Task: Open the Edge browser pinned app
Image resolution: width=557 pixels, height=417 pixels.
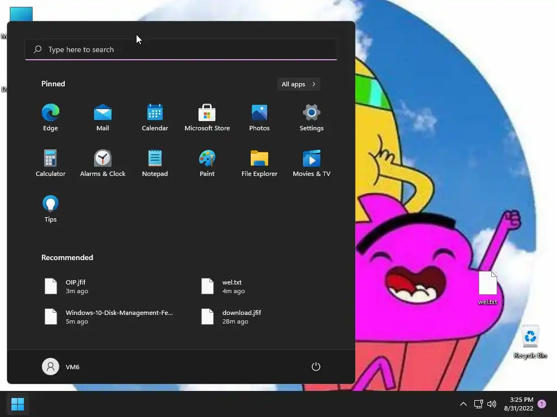Action: (51, 117)
